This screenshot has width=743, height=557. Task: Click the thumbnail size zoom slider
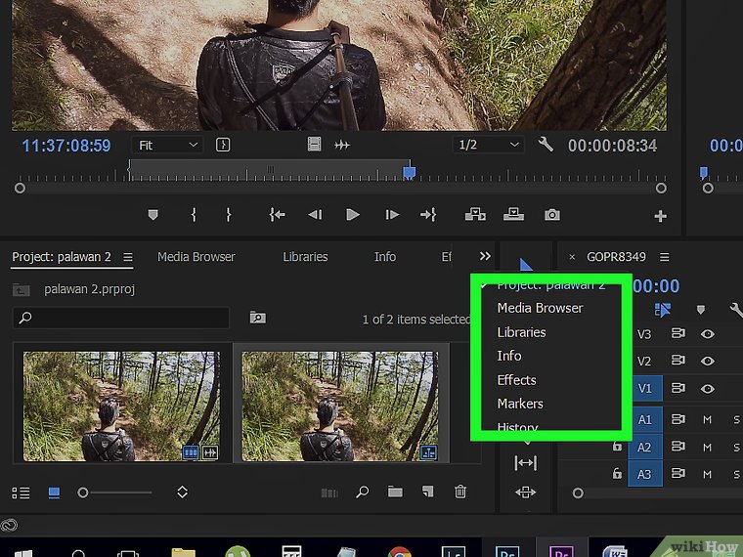[x=115, y=493]
